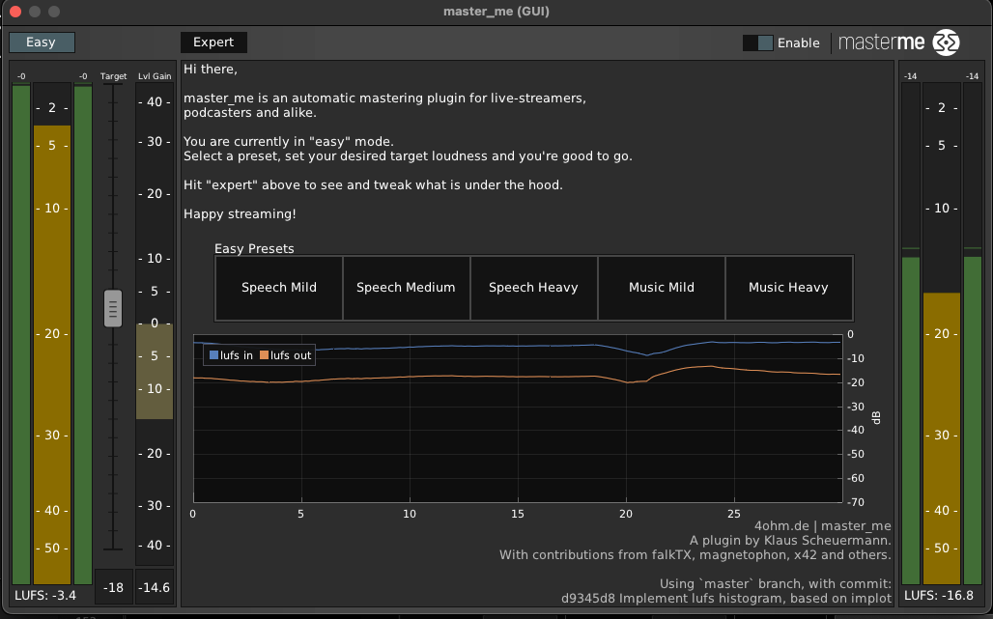Image resolution: width=993 pixels, height=619 pixels.
Task: Select the Music Mild preset
Action: click(x=661, y=288)
